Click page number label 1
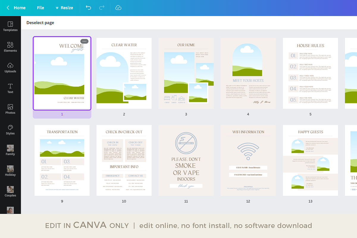Viewport: 357px width, 238px height. click(62, 114)
